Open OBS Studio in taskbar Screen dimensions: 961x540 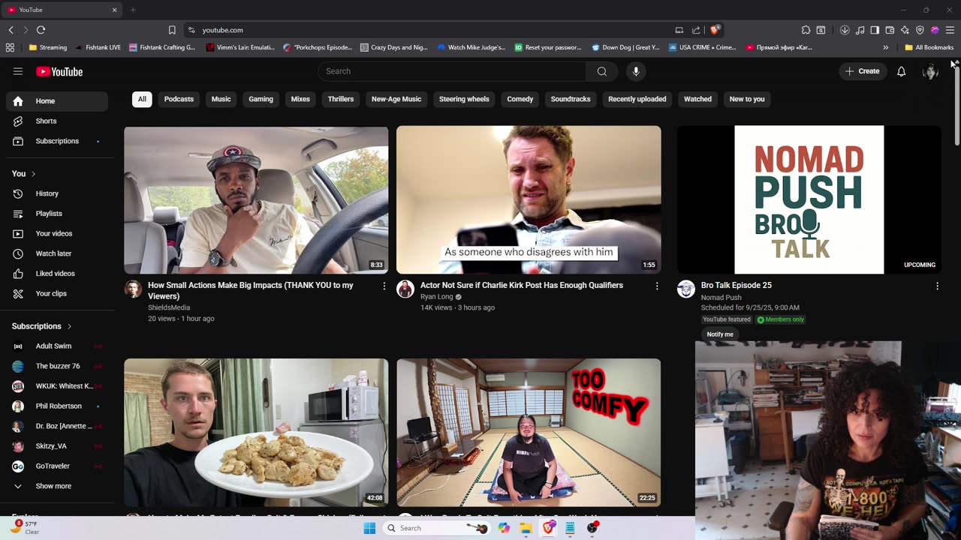(x=592, y=528)
